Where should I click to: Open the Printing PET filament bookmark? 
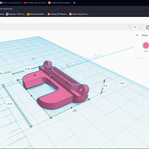pos(57,14)
